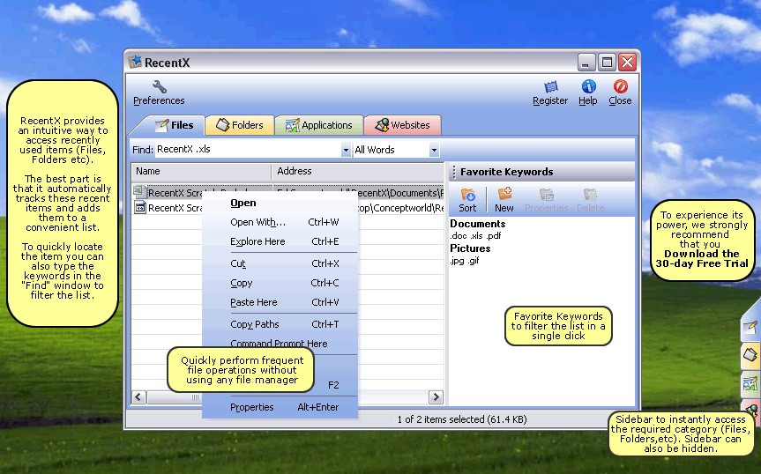The height and width of the screenshot is (474, 761).
Task: Click the Websites sidebar icon at screen edge
Action: point(751,410)
